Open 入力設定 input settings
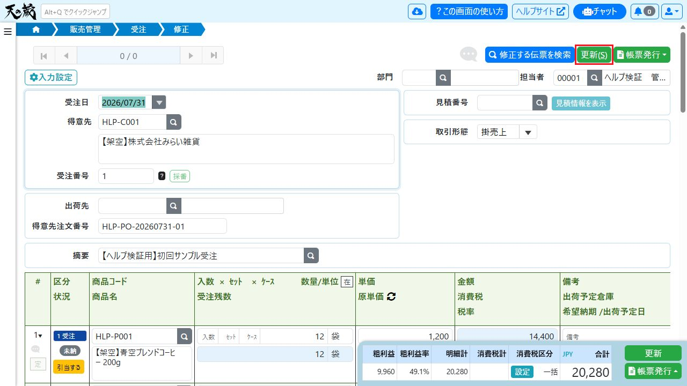This screenshot has width=687, height=386. 51,77
